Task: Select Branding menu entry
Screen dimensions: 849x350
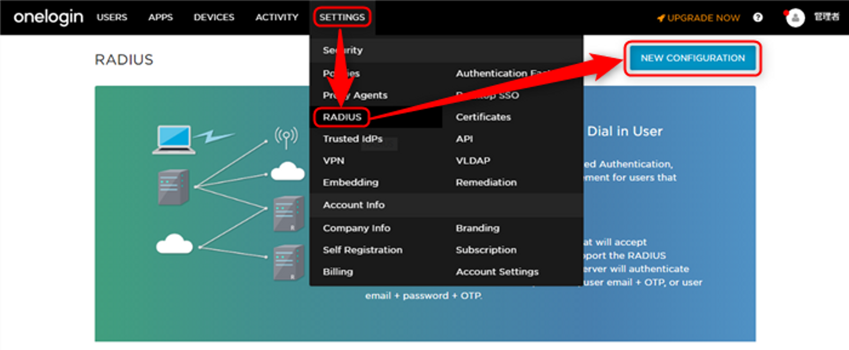Action: (x=478, y=228)
